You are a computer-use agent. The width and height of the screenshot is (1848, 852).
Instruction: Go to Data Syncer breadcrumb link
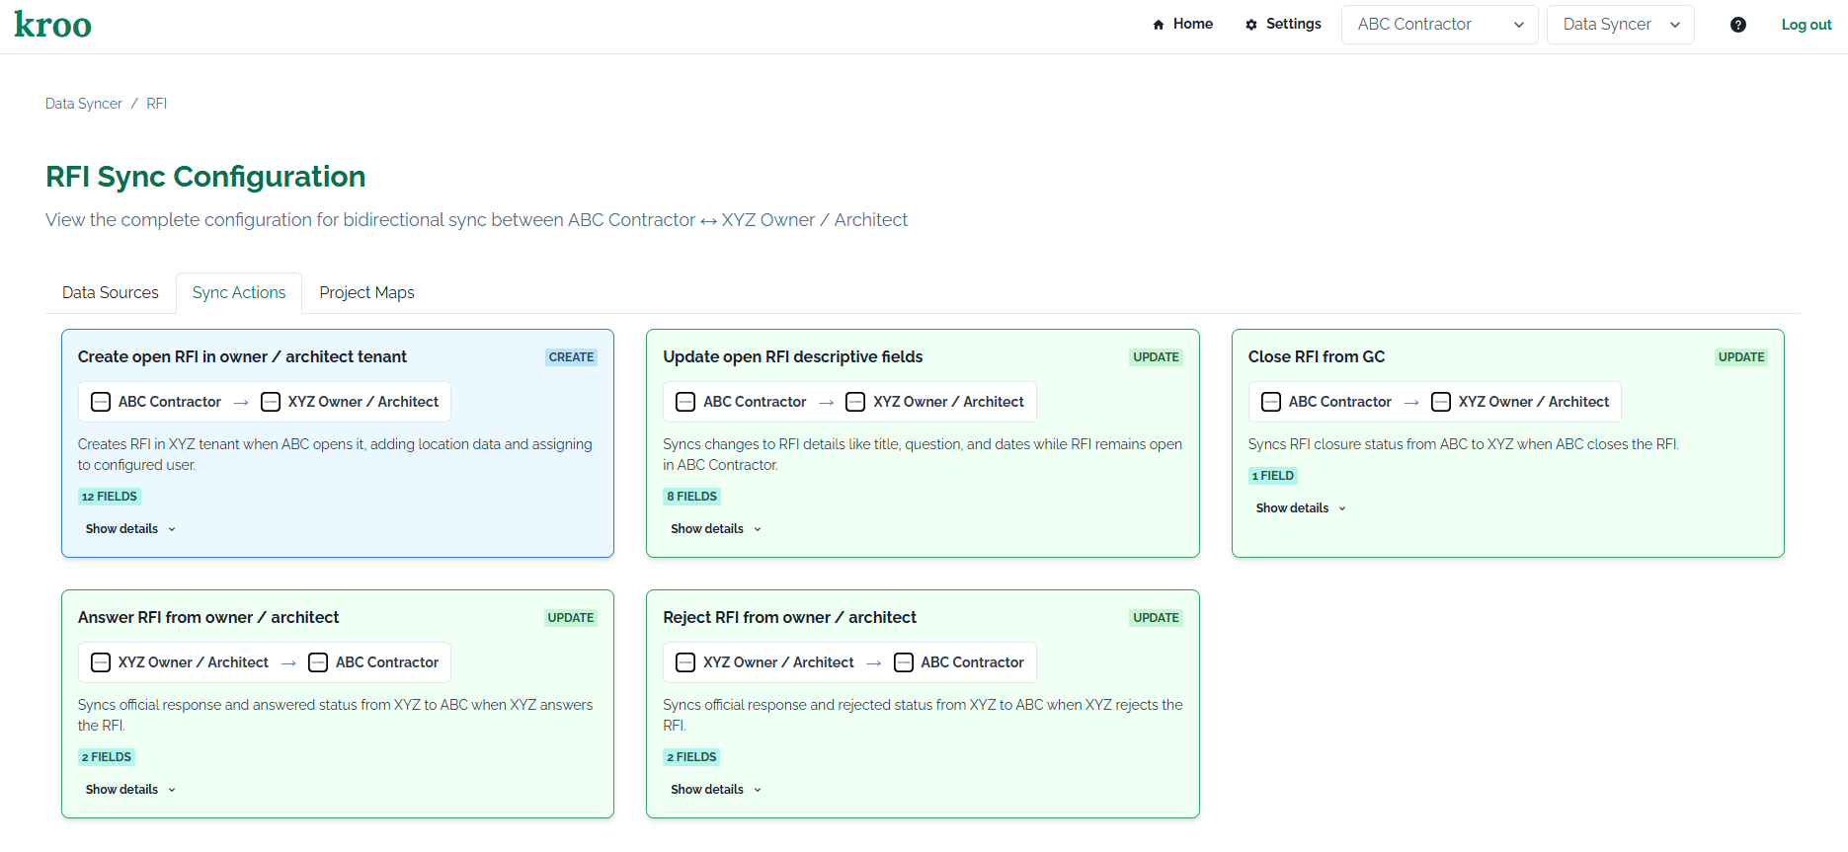(x=84, y=104)
